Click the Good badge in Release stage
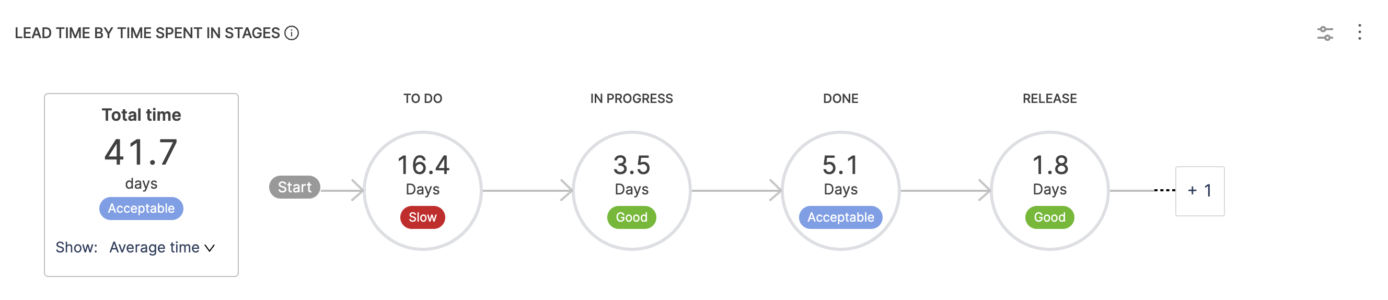This screenshot has height=300, width=1388. pos(1049,217)
